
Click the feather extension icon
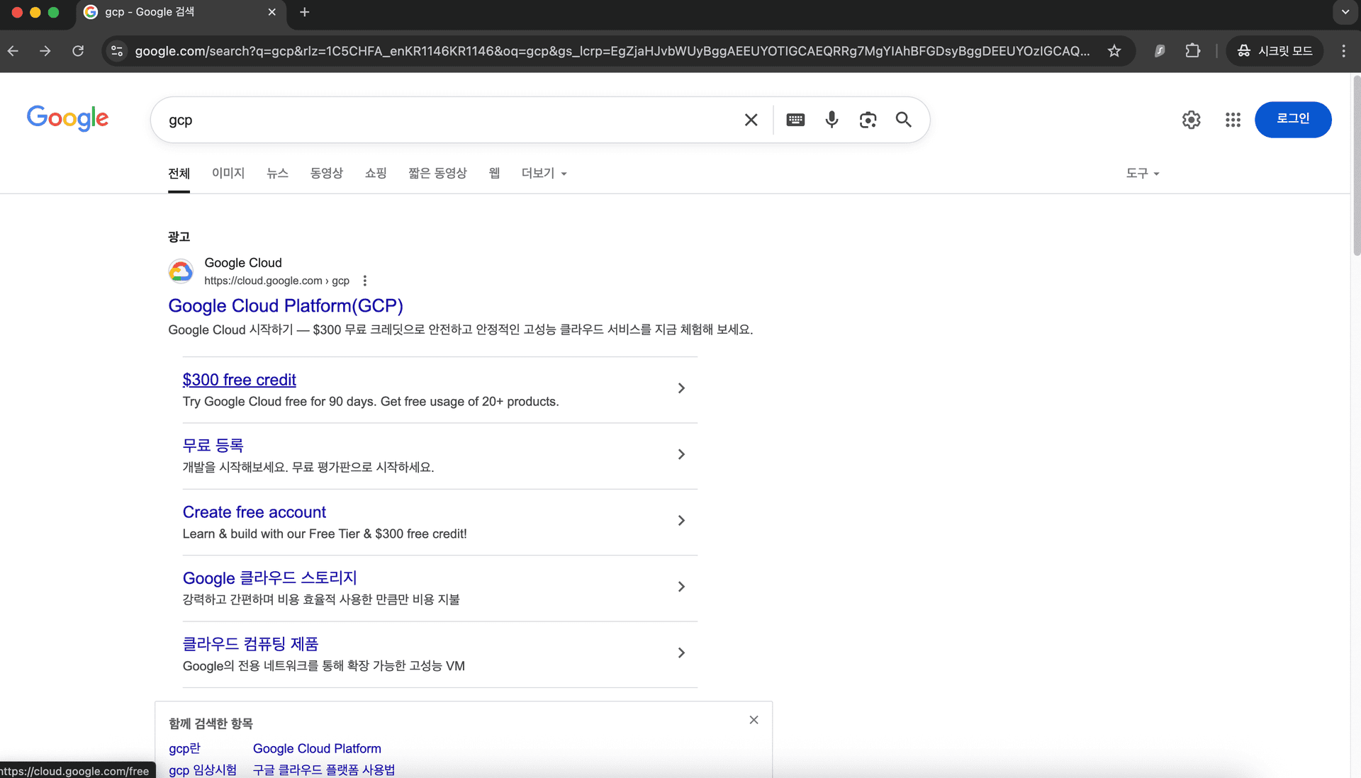coord(1160,51)
